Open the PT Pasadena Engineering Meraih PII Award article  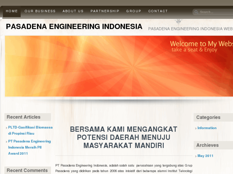coord(29,148)
